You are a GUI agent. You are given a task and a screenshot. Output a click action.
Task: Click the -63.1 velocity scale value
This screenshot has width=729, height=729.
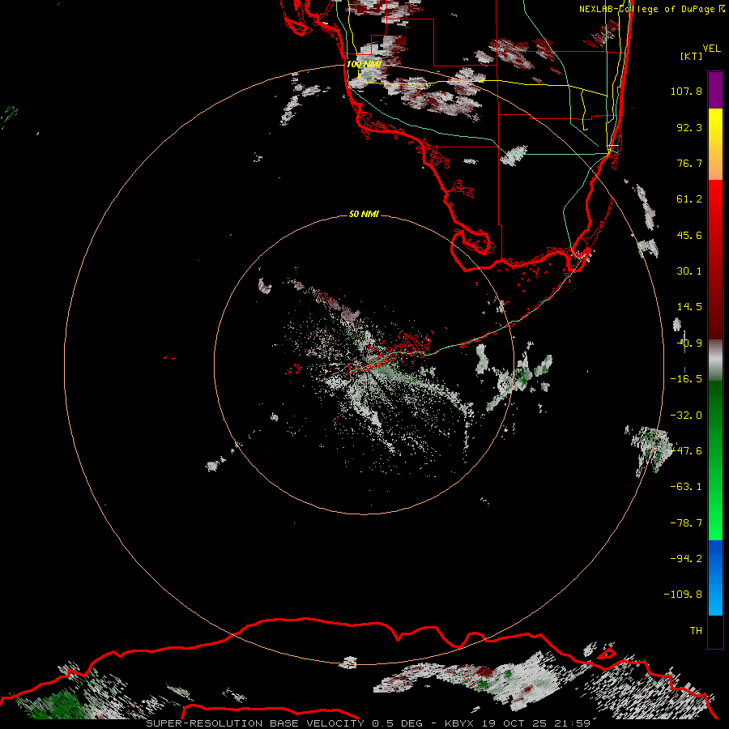click(686, 487)
